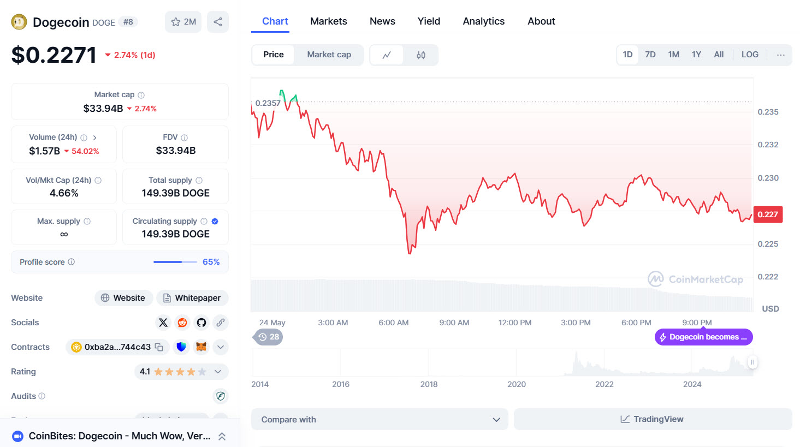Open the Analytics tab
This screenshot has width=800, height=447.
483,21
